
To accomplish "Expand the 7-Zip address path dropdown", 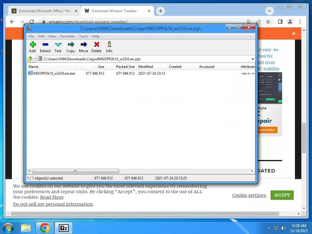I will [253, 59].
